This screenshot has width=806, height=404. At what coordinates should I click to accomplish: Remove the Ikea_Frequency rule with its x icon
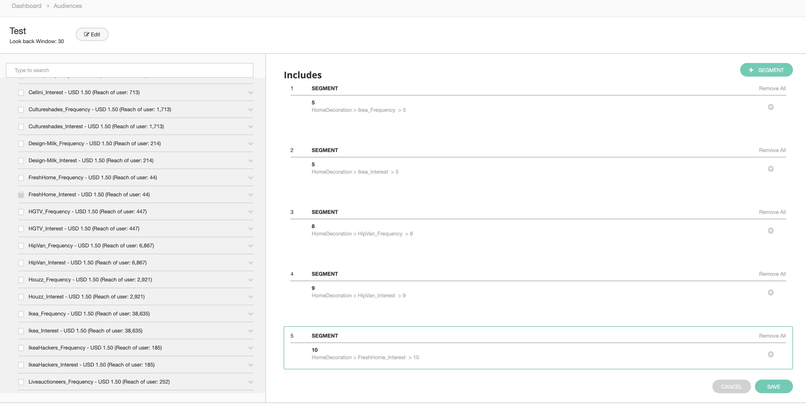(770, 107)
